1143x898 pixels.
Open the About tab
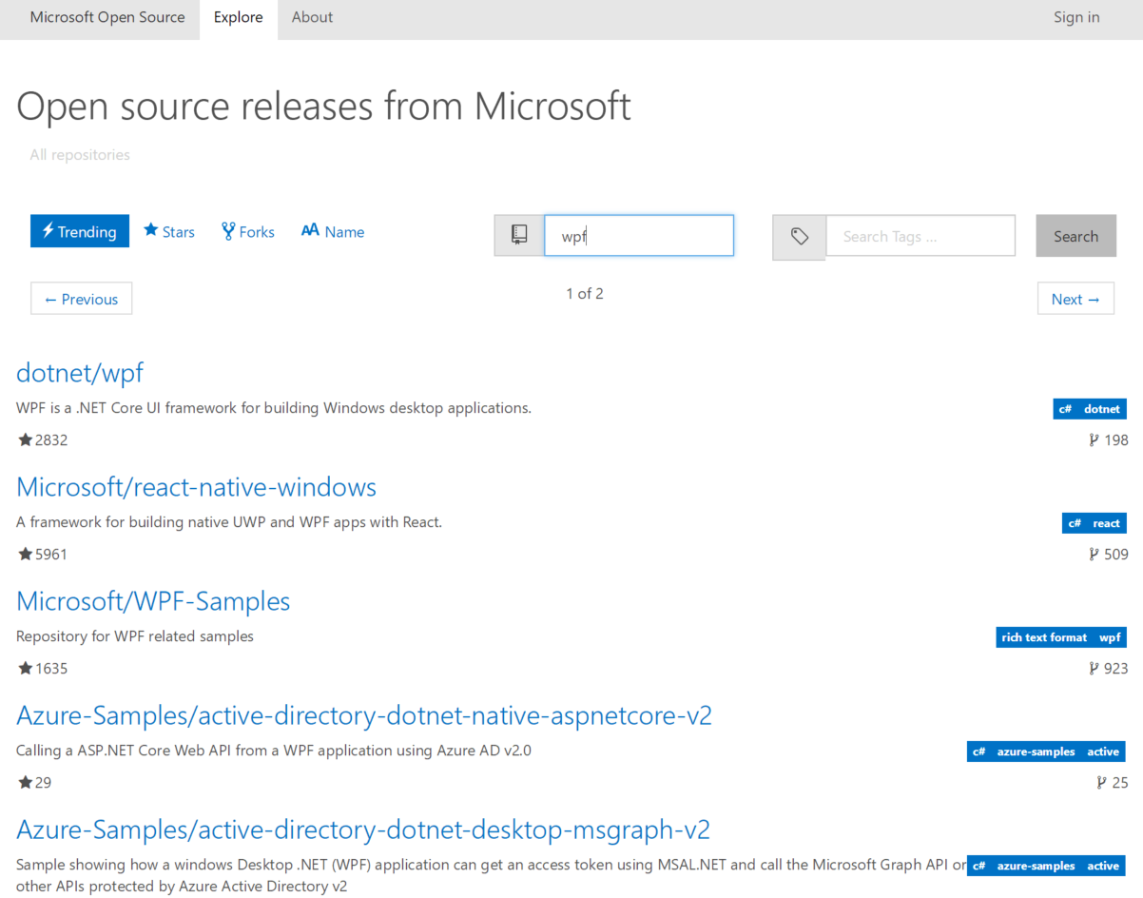click(x=312, y=17)
